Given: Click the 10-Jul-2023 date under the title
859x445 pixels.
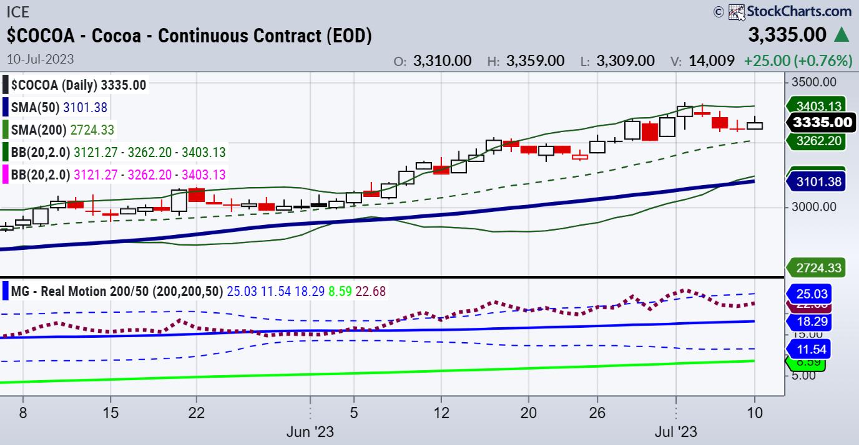Looking at the screenshot, I should point(40,60).
